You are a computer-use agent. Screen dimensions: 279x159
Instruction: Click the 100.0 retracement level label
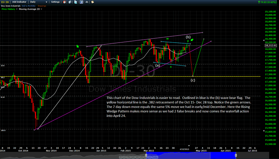(x=3, y=130)
